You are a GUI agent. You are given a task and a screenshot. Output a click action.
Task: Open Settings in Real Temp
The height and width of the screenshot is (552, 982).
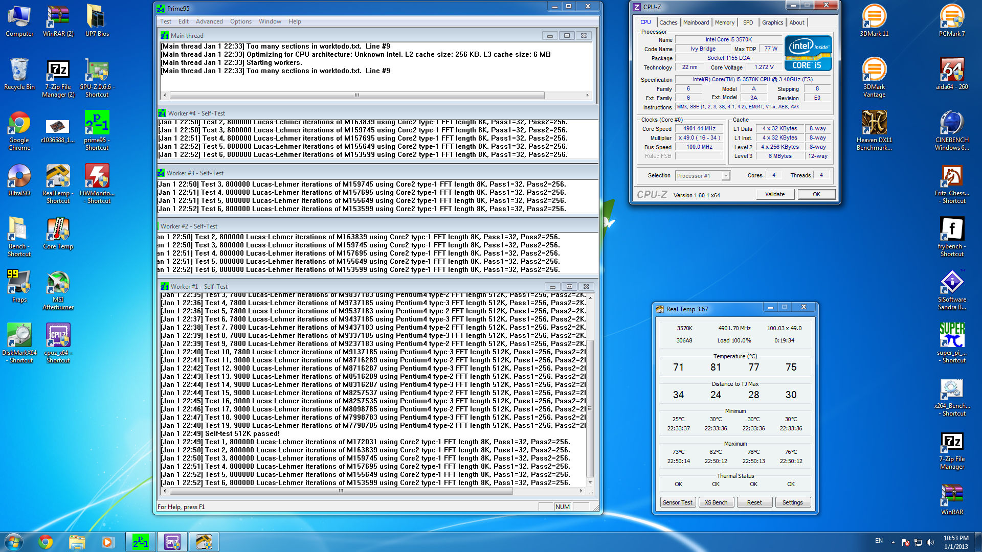tap(793, 502)
